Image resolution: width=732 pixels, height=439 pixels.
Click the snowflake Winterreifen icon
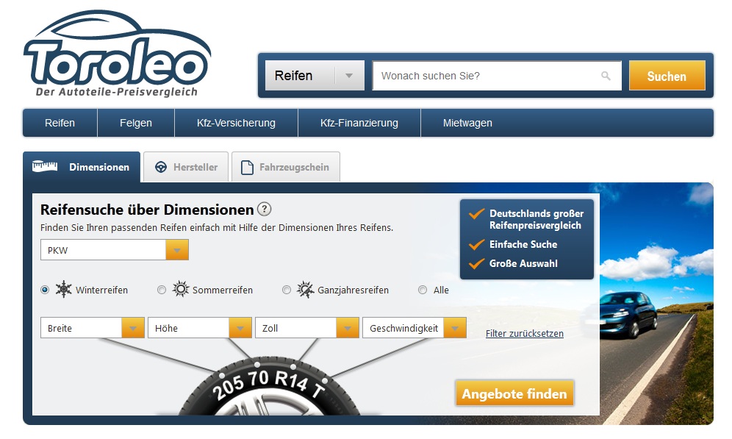coord(63,290)
